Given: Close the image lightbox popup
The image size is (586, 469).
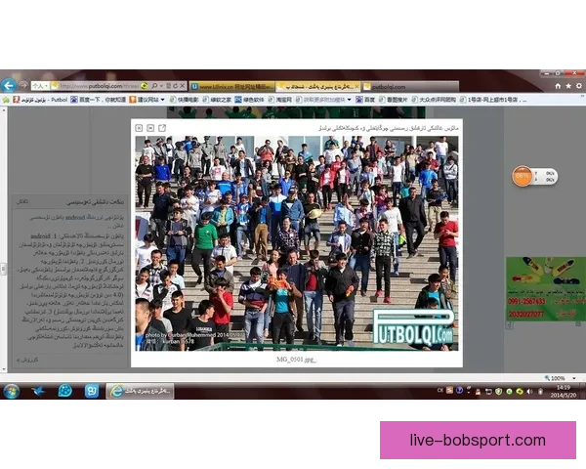Looking at the screenshot, I should click(x=139, y=128).
